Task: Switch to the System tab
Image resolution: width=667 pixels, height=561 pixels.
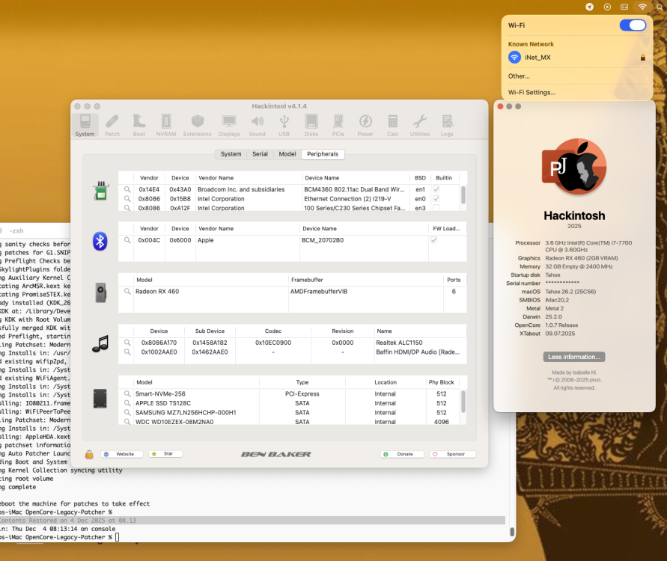Action: coord(231,154)
